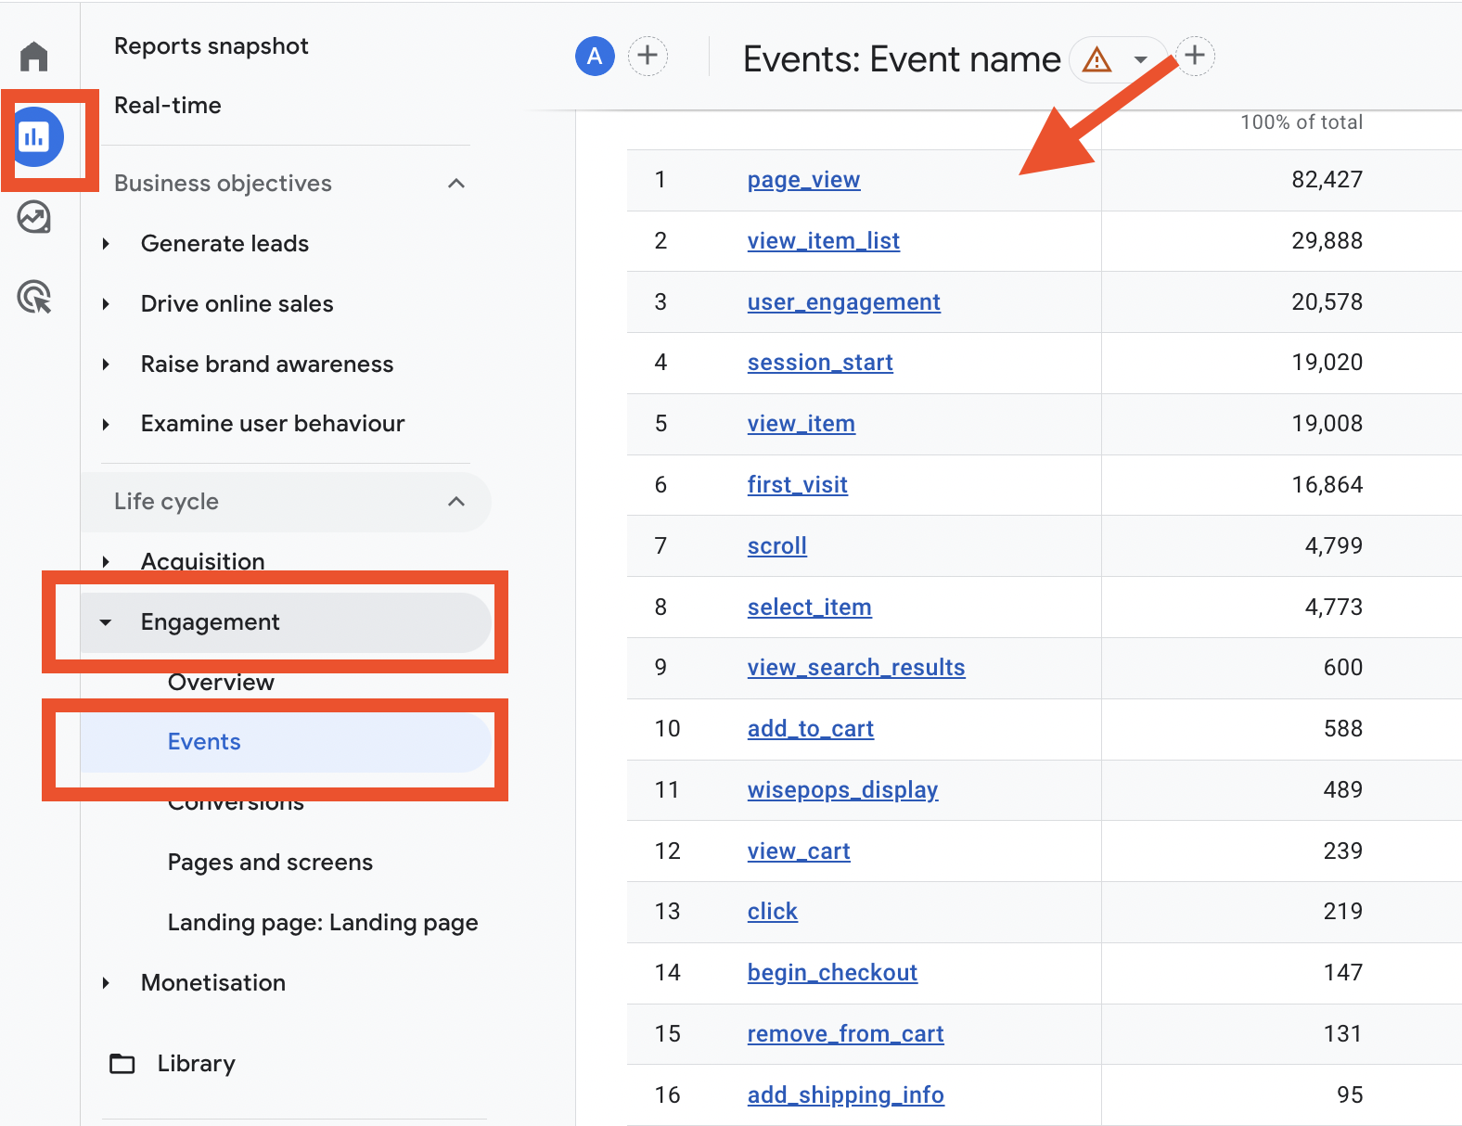This screenshot has width=1462, height=1126.
Task: Open the Explore icon in sidebar
Action: pos(34,218)
